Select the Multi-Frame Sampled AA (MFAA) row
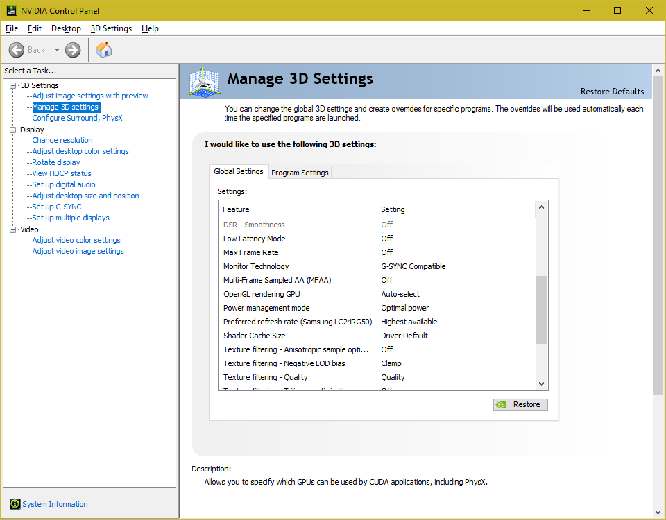666x520 pixels. point(377,280)
